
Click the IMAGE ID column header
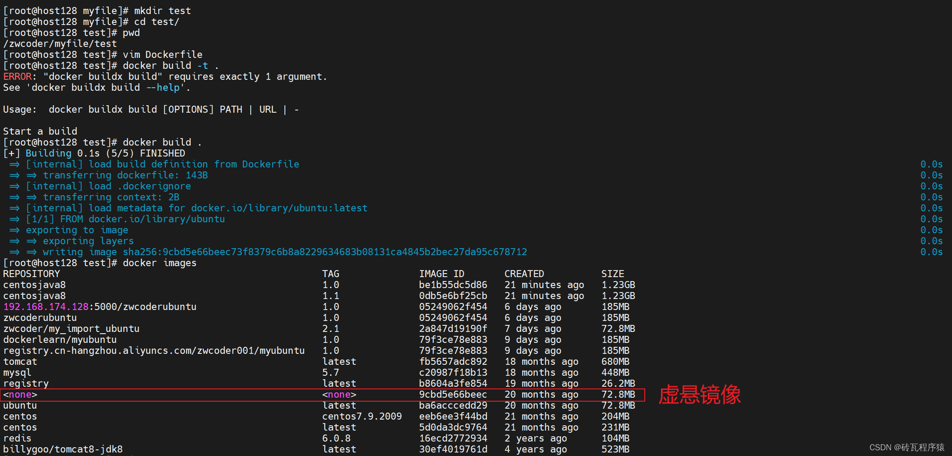click(442, 274)
